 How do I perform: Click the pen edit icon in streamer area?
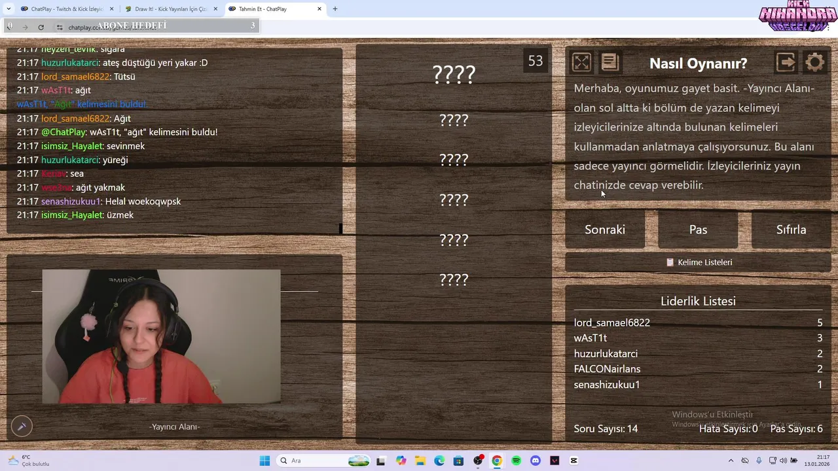click(x=22, y=427)
